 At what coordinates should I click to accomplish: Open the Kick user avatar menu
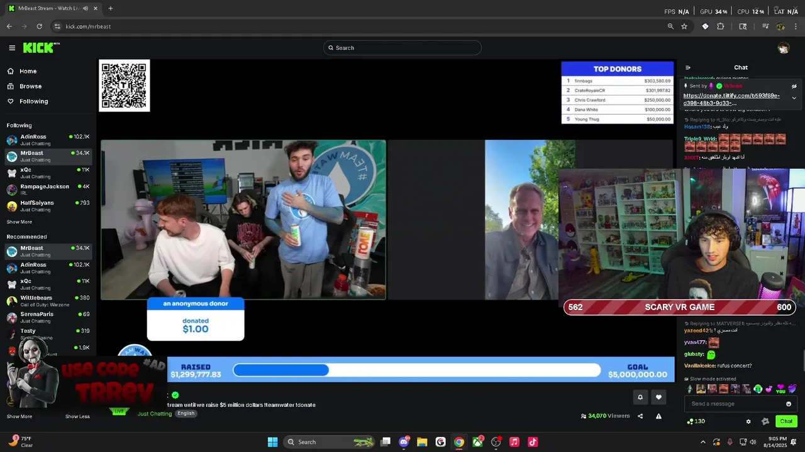[x=784, y=48]
